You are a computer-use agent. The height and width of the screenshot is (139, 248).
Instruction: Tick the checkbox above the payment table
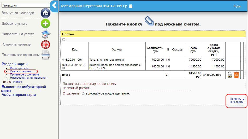click(x=64, y=40)
